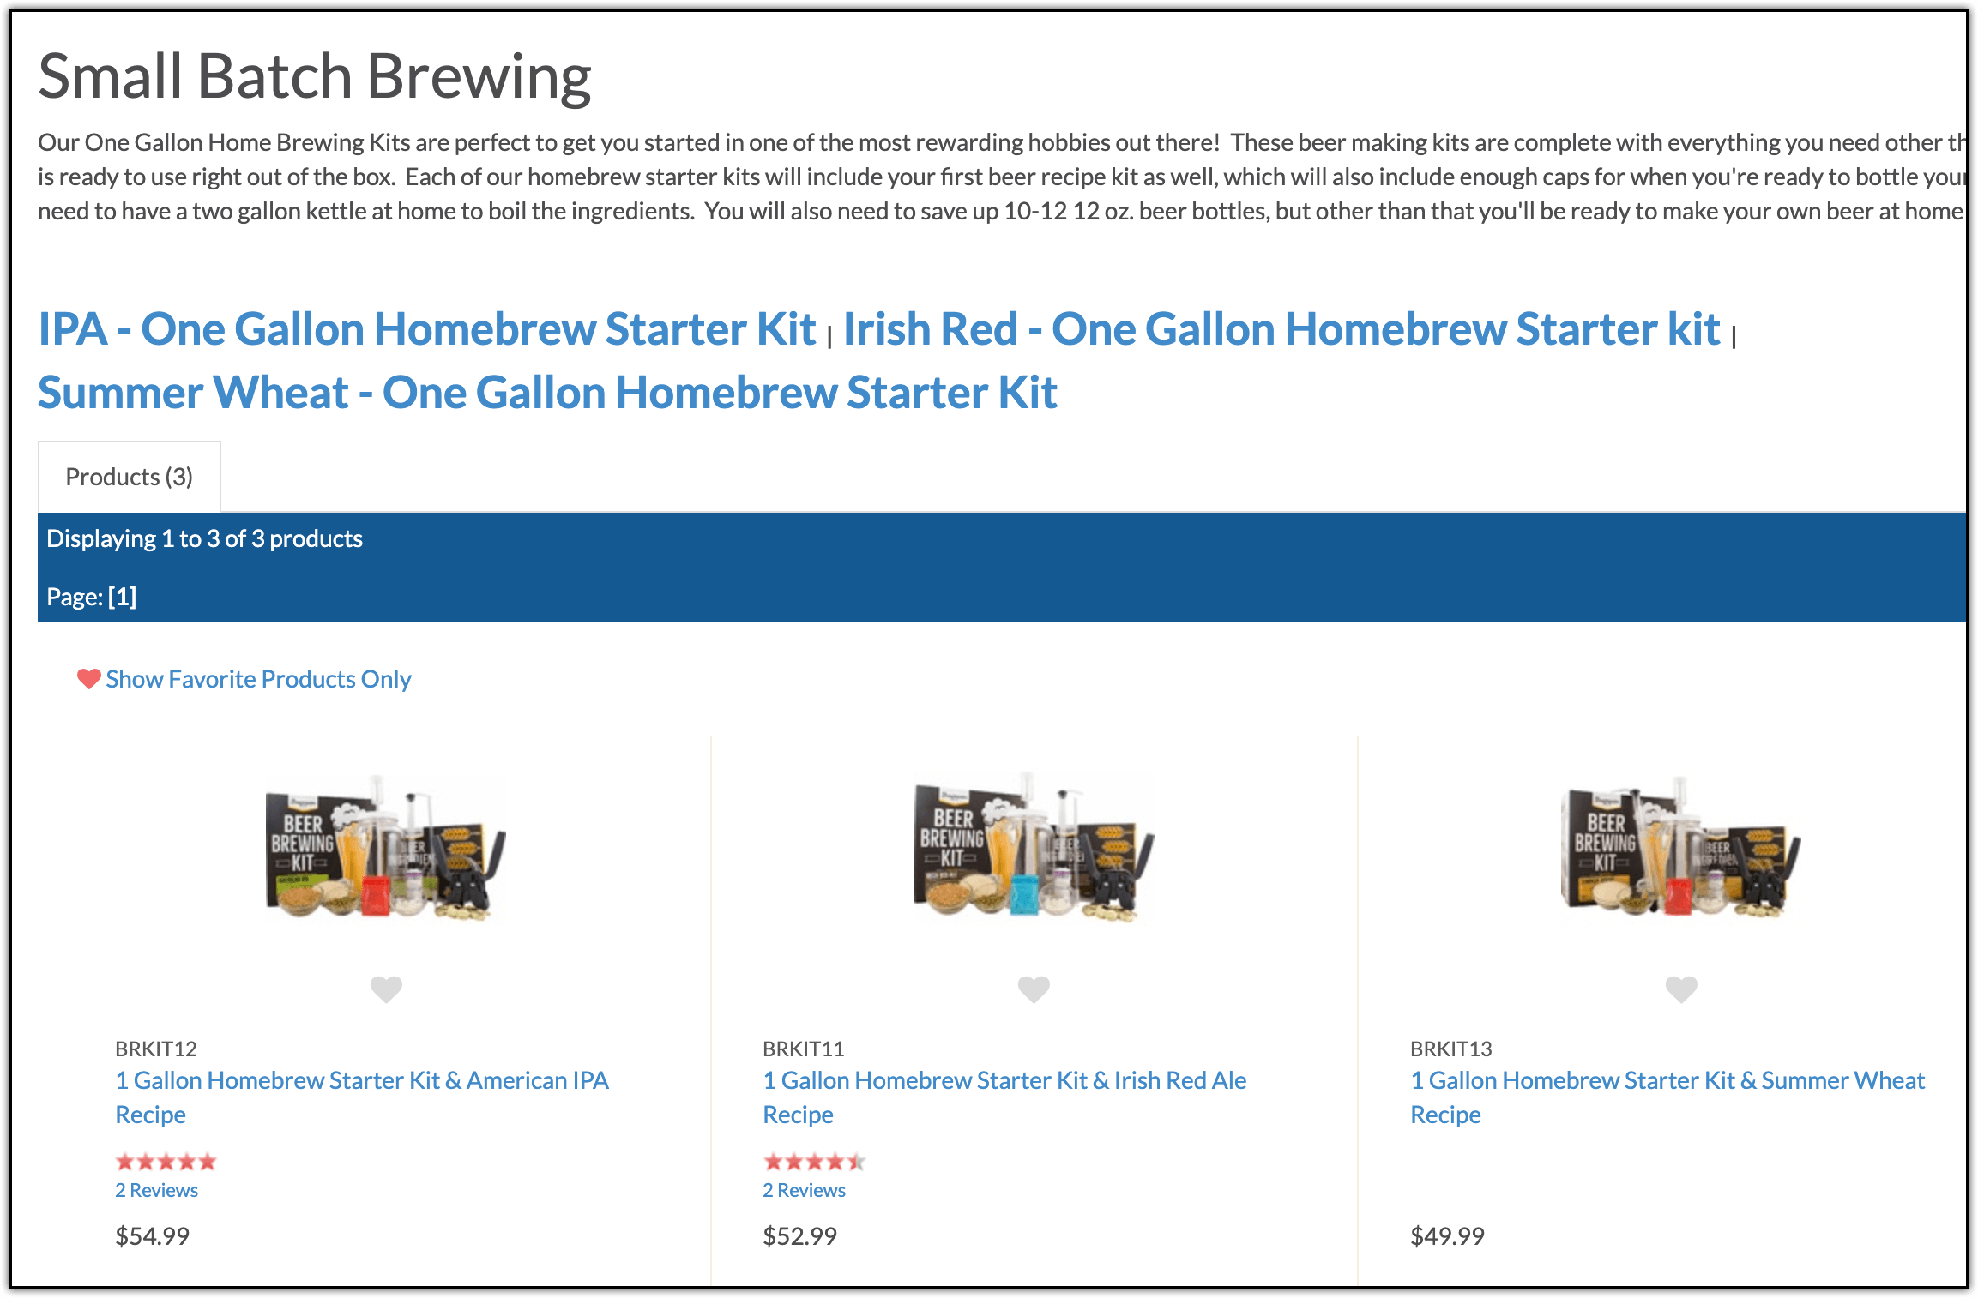
Task: Open Summer Wheat - One Gallon Homebrew Starter Kit link
Action: click(x=547, y=393)
